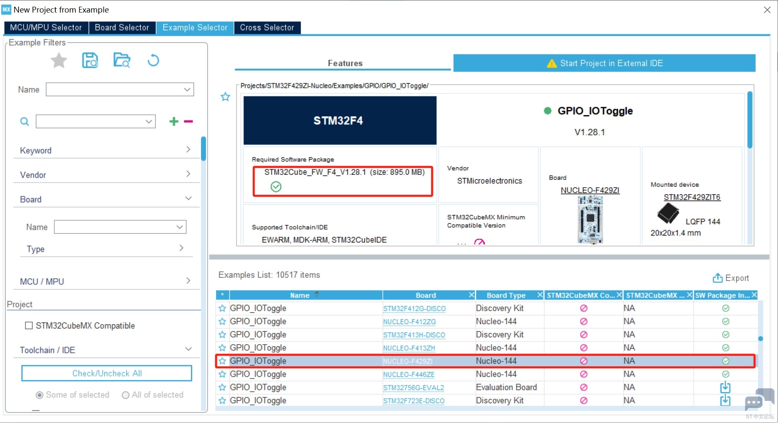Enable the STM32CubeMX Compatible checkbox
778x423 pixels.
point(29,326)
